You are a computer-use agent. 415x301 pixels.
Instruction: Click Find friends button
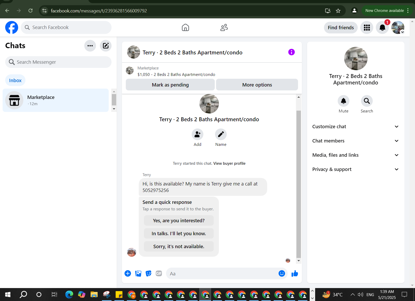click(x=341, y=27)
